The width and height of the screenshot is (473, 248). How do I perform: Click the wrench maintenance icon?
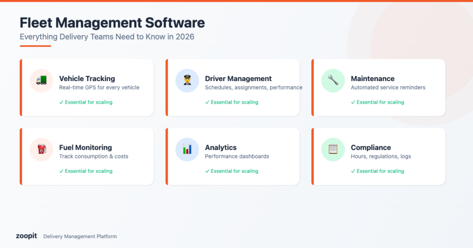pos(333,81)
